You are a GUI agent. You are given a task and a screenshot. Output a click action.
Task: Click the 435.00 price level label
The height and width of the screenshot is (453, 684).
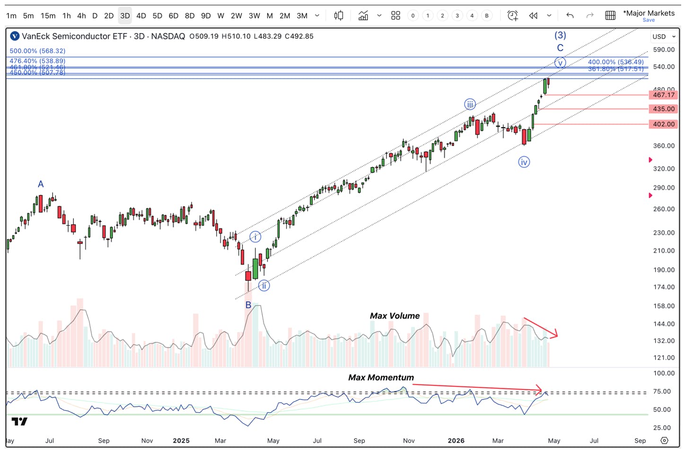(x=663, y=109)
